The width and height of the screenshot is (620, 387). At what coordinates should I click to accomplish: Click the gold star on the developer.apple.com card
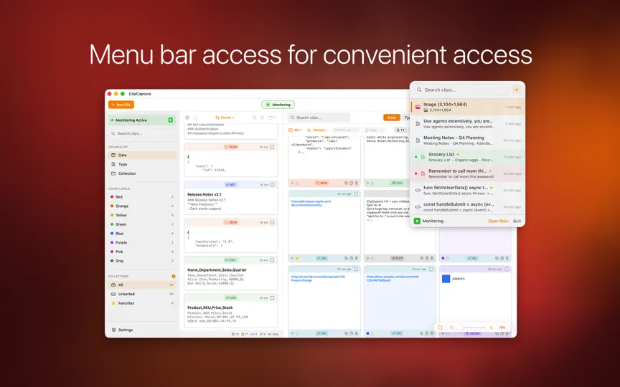tap(297, 258)
